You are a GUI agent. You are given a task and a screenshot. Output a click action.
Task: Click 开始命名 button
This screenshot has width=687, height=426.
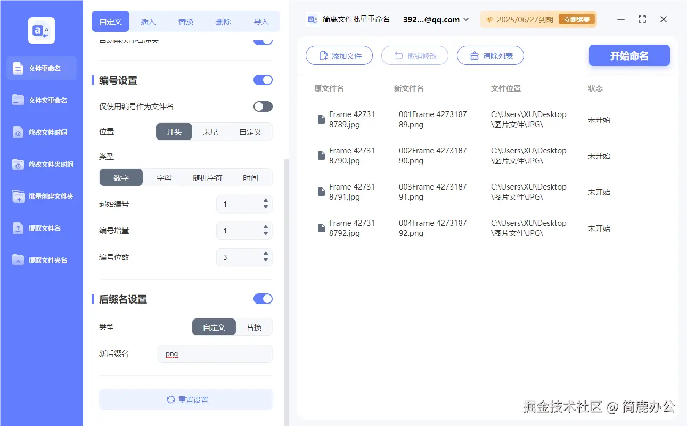coord(629,55)
